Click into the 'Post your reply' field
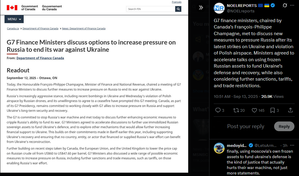 (x=246, y=126)
